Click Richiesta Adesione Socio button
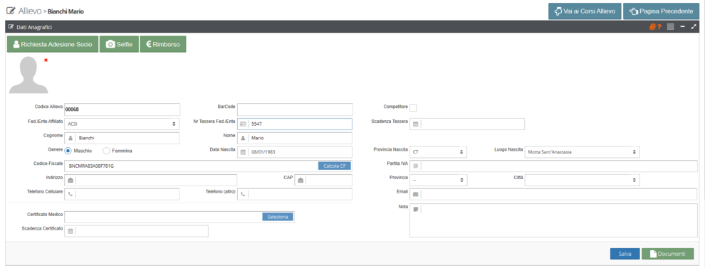This screenshot has height=268, width=705. [x=53, y=45]
